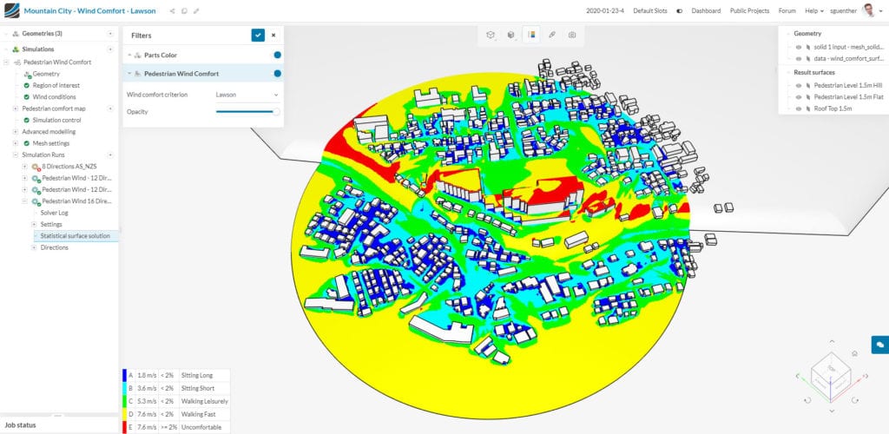This screenshot has width=889, height=434.
Task: Rotate view left with left chevron
Action: click(798, 376)
